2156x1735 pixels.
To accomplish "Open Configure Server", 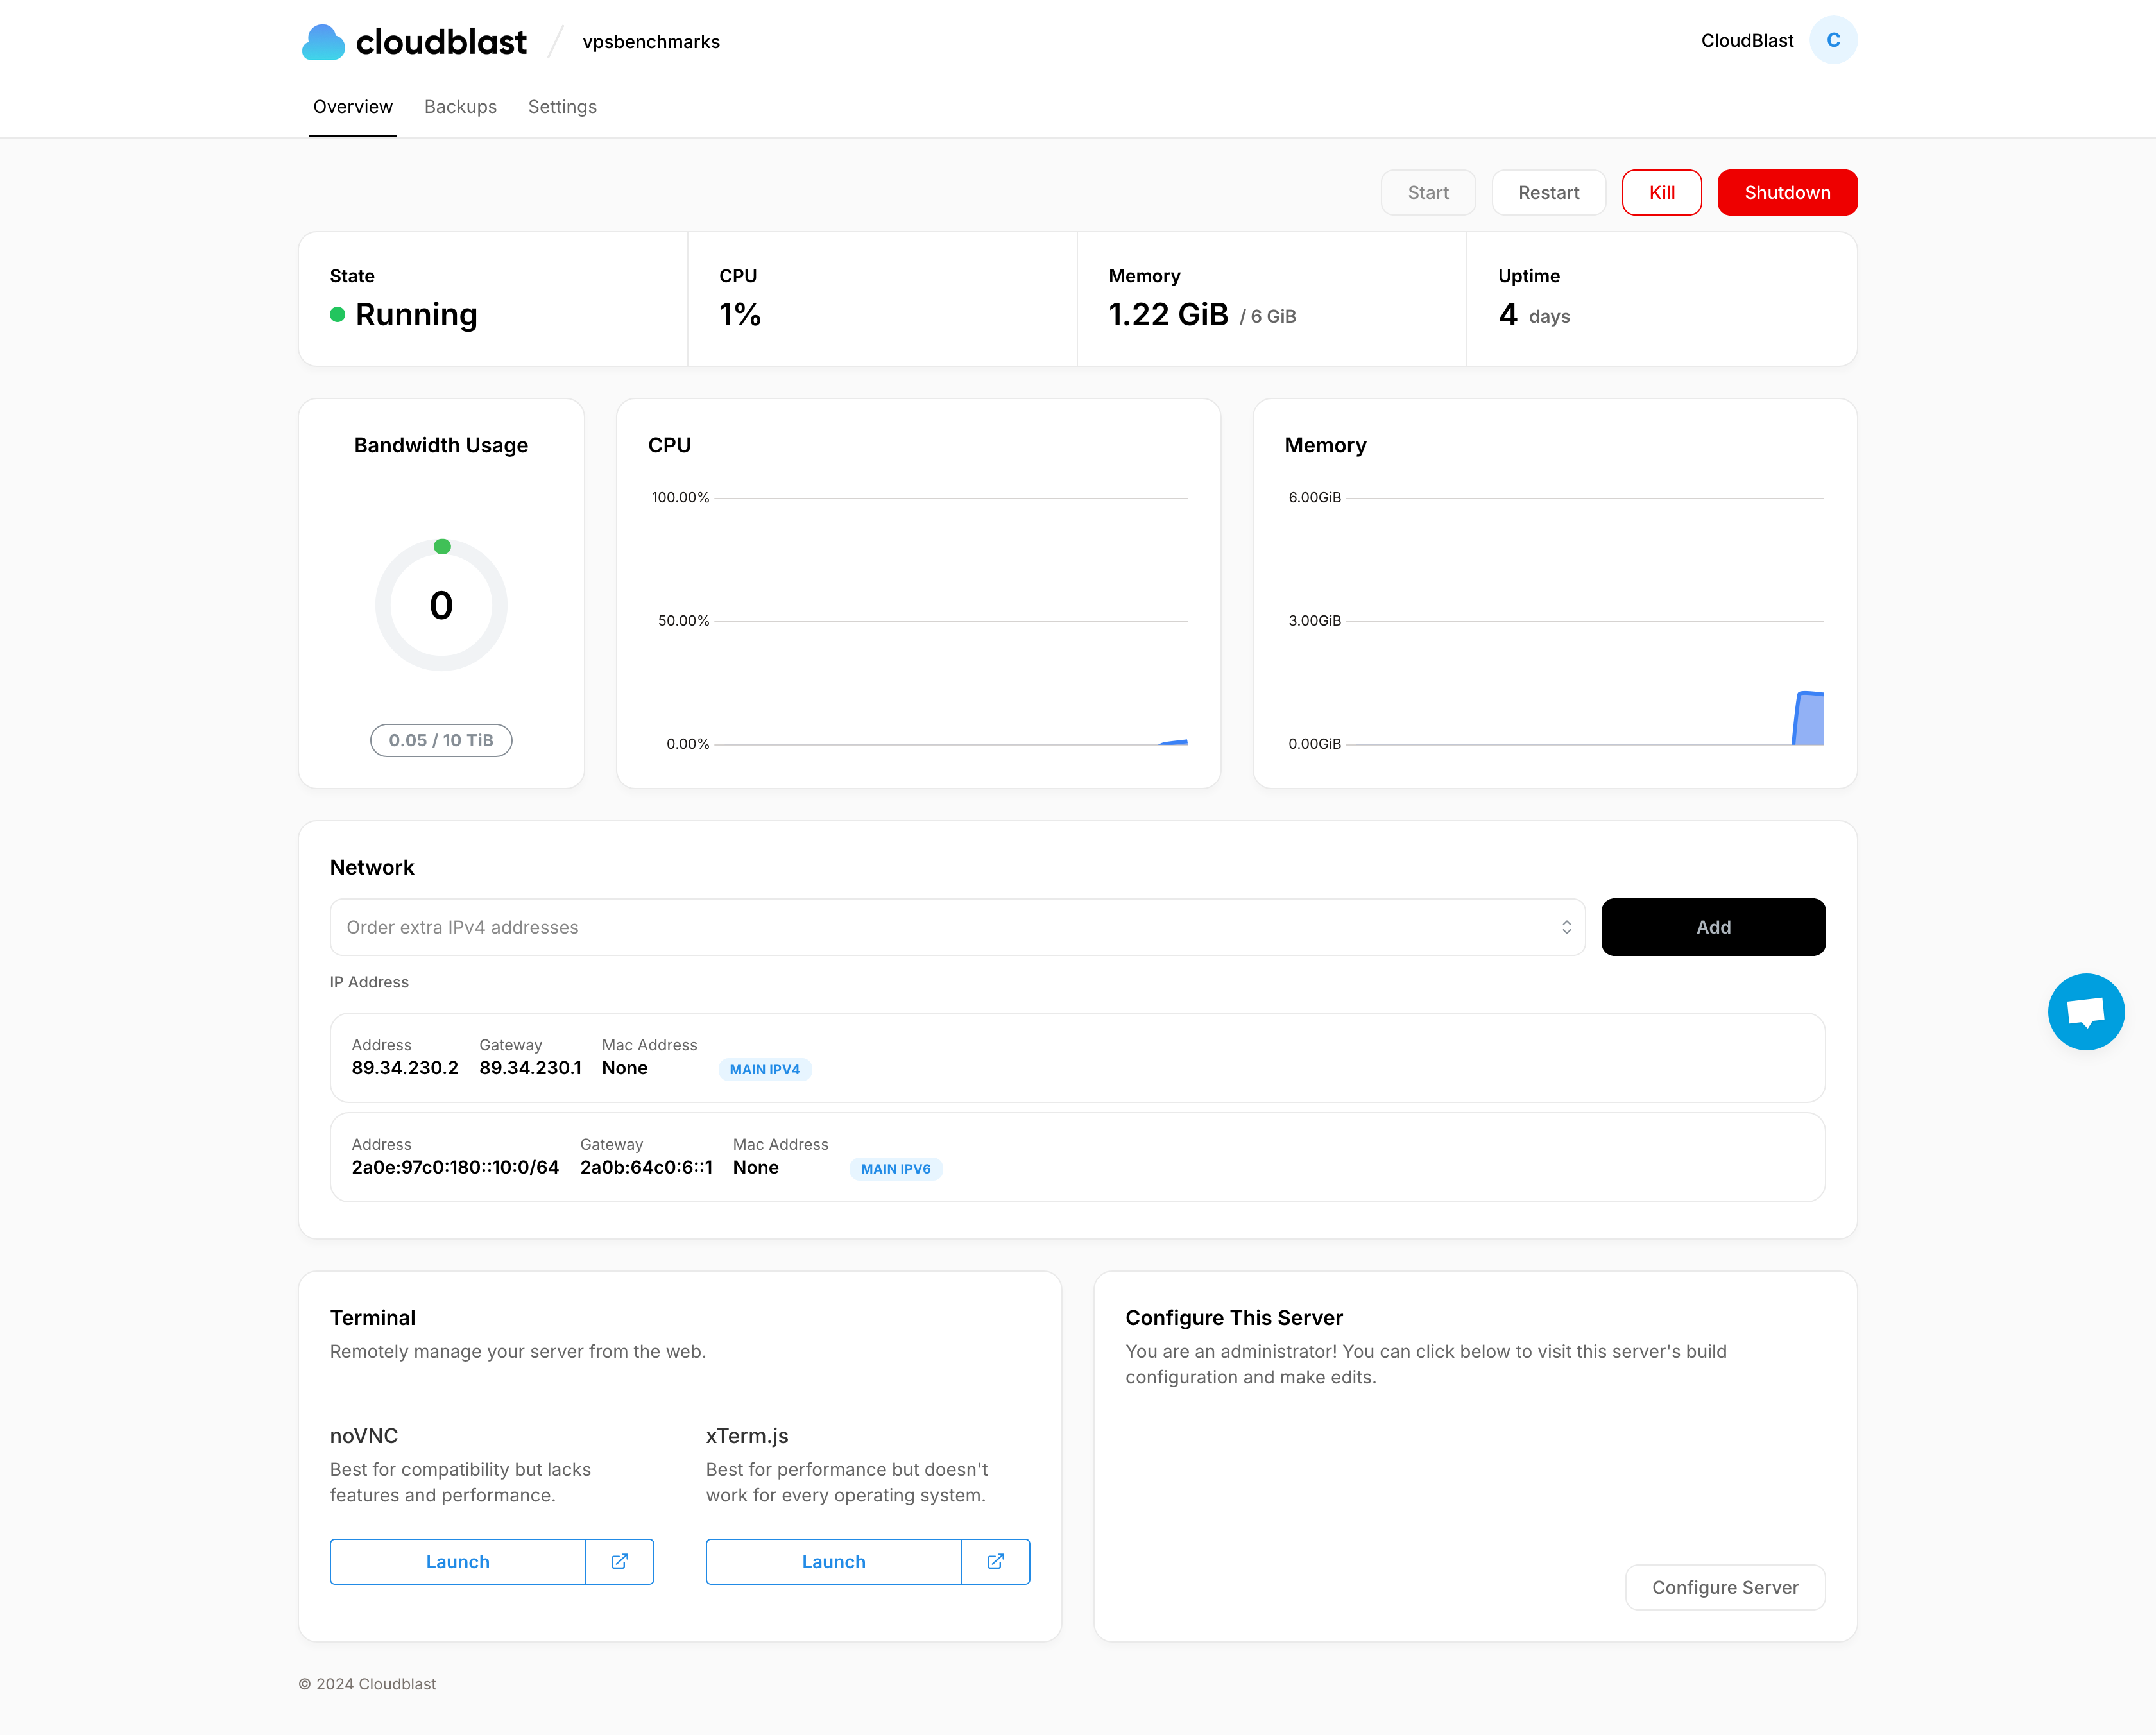I will pos(1725,1587).
